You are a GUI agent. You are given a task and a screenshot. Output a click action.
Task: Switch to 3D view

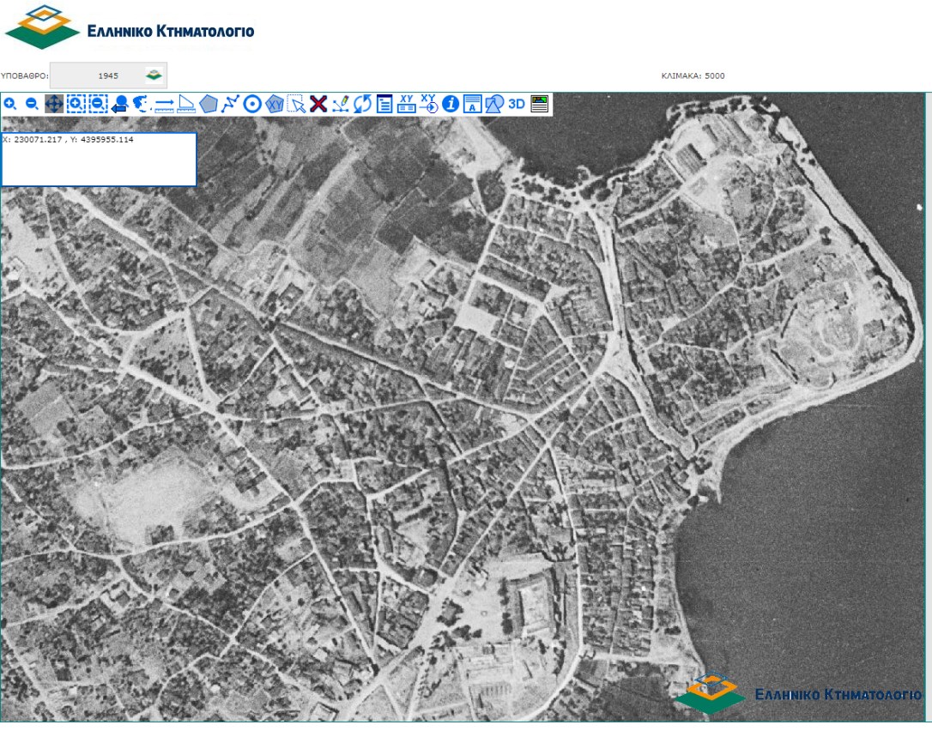click(x=517, y=104)
